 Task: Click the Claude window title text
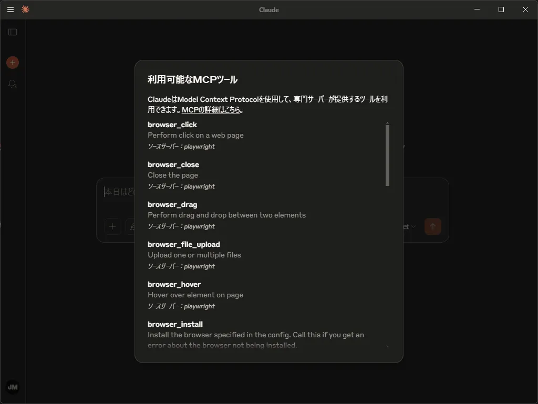(x=269, y=10)
